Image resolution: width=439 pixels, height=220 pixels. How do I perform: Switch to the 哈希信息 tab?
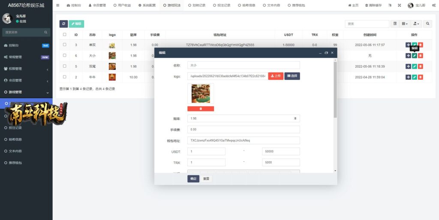tap(247, 5)
